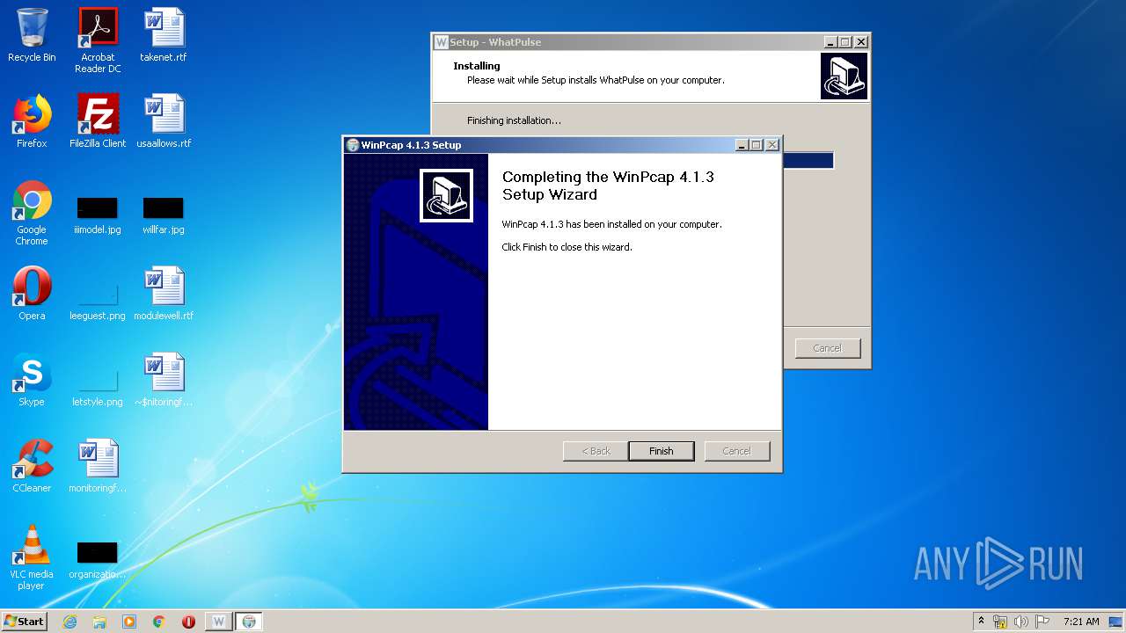Image resolution: width=1126 pixels, height=633 pixels.
Task: Launch Chrome from the taskbar
Action: click(159, 622)
